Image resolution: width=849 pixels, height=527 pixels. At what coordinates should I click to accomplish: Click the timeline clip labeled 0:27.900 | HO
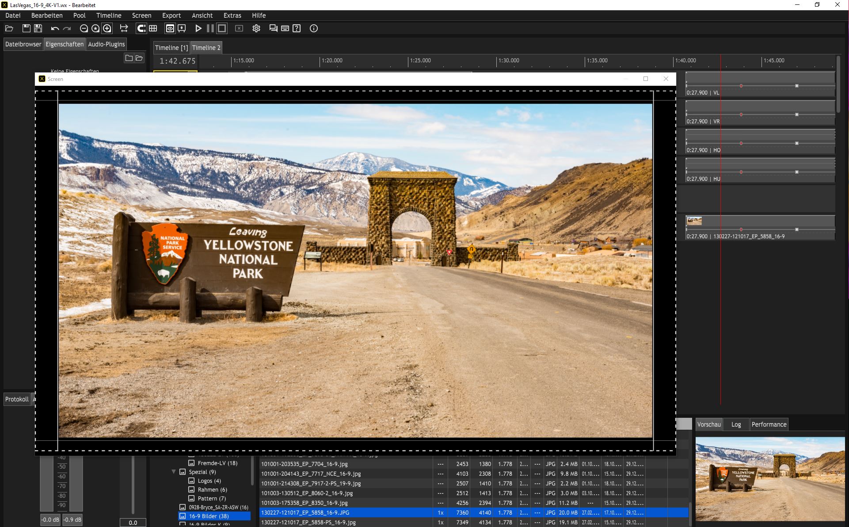click(760, 142)
